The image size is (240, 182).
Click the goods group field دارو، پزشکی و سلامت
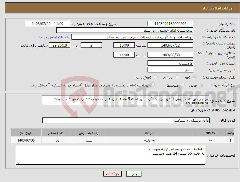(126, 121)
